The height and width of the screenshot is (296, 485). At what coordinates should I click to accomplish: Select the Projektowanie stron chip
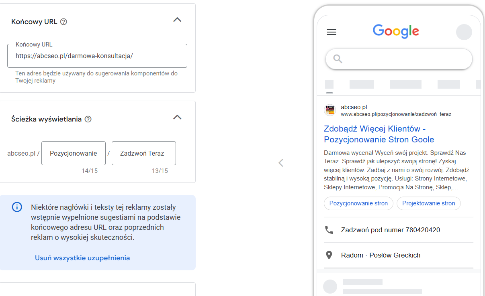[428, 203]
